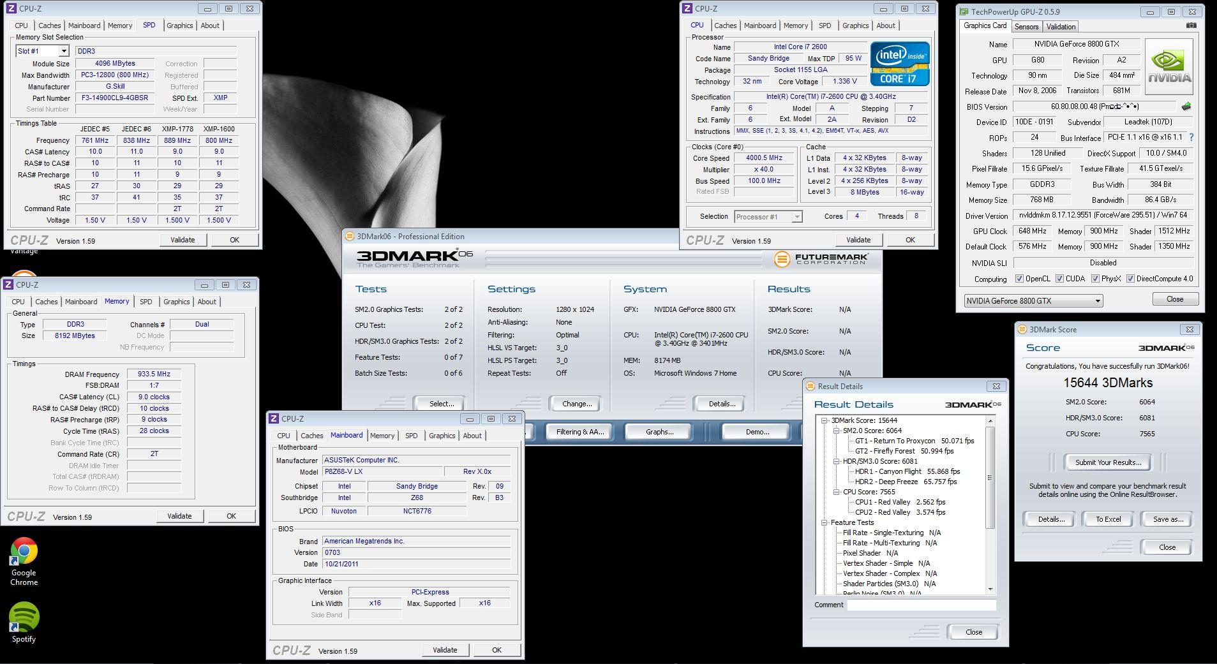The height and width of the screenshot is (664, 1217).
Task: Click the 3DMark Score window title icon
Action: pyautogui.click(x=1022, y=330)
